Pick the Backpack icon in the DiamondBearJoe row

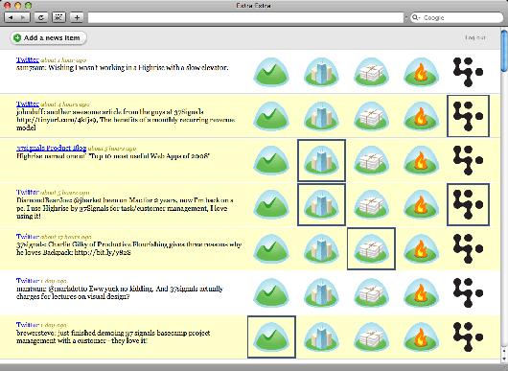[371, 204]
